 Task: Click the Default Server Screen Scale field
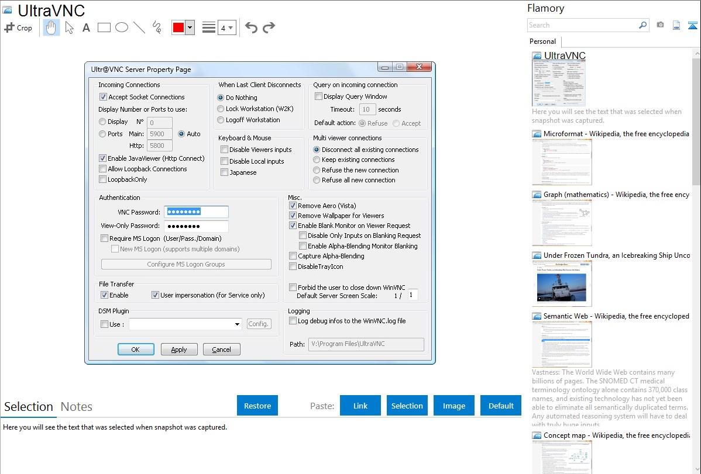[x=413, y=295]
